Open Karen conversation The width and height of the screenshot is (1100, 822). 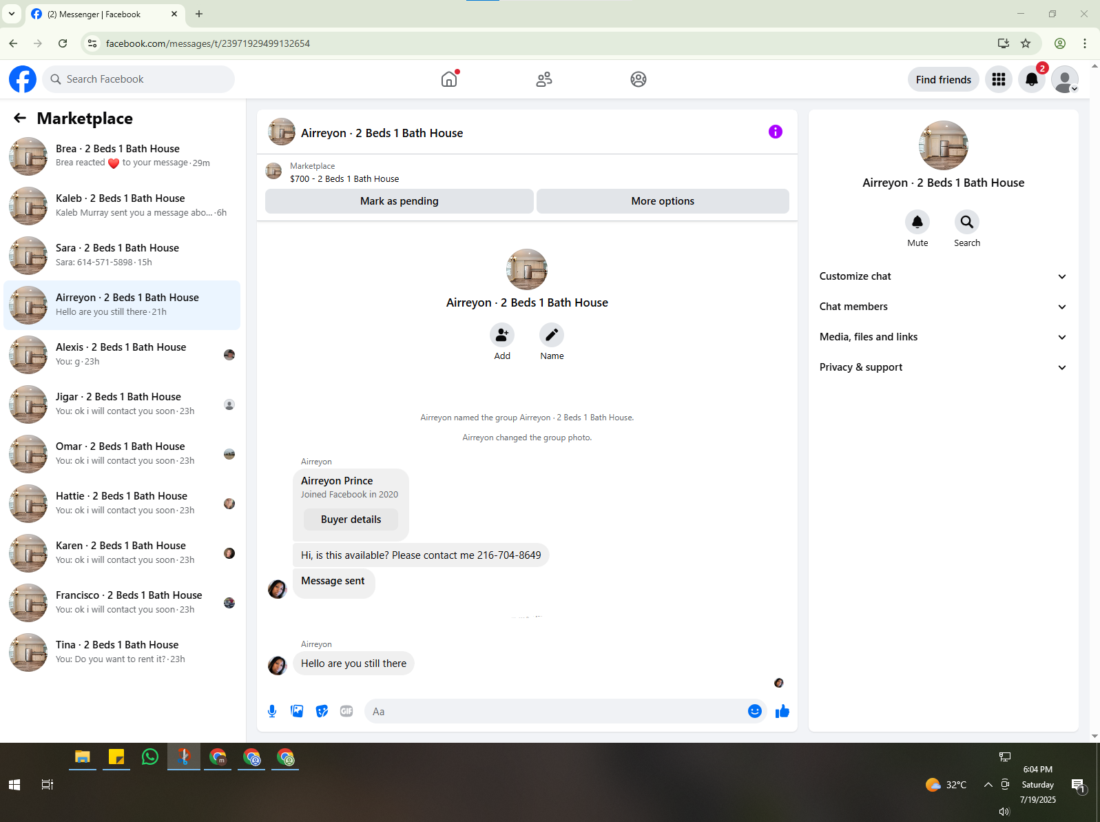pos(122,553)
